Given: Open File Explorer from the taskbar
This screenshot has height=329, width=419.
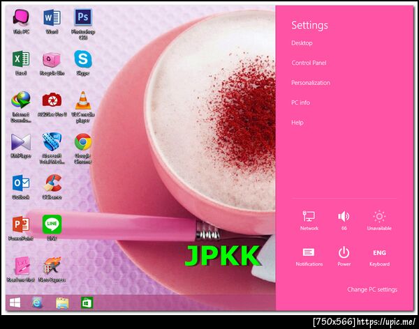Looking at the screenshot, I should click(x=62, y=303).
